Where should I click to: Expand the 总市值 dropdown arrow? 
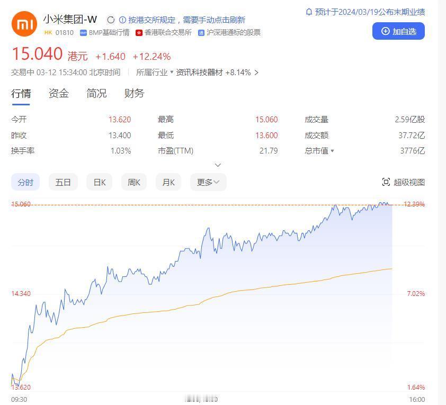(x=332, y=151)
